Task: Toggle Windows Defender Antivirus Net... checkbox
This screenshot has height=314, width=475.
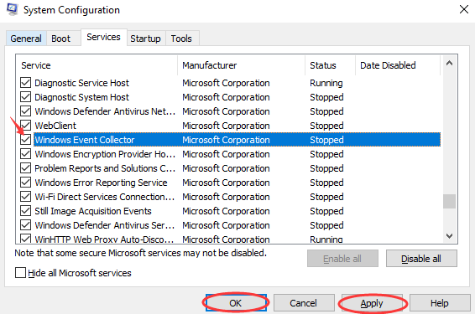Action: [25, 111]
